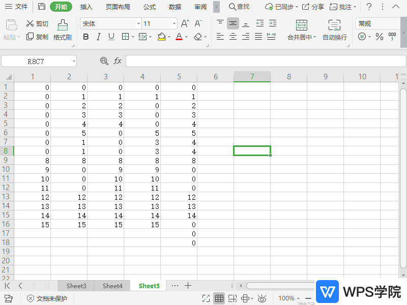The width and height of the screenshot is (407, 305).
Task: Jump to the first sheet arrow
Action: tap(7, 286)
